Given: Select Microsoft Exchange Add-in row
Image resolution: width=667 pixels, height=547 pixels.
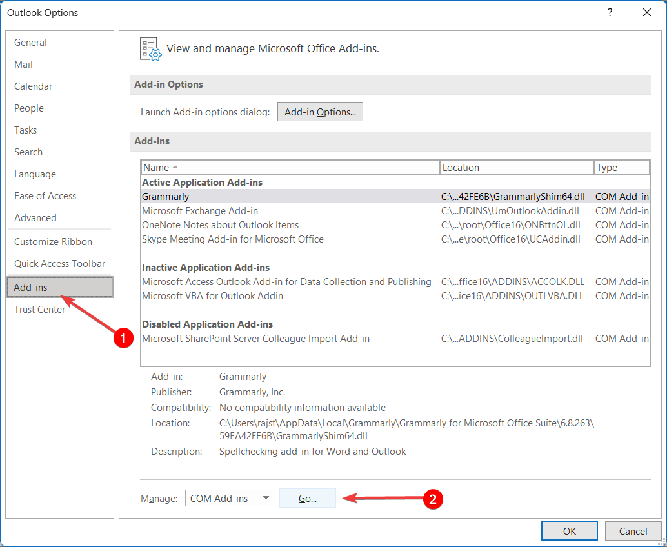Looking at the screenshot, I should (x=395, y=211).
